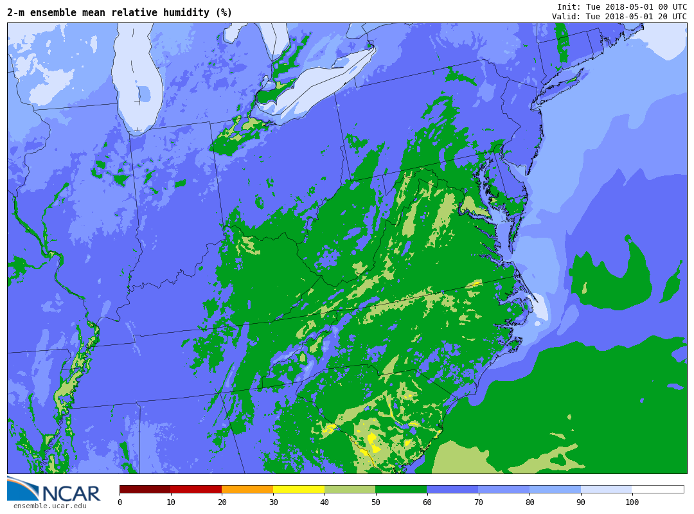This screenshot has height=514, width=694.
Task: Click the 'Init: Tue 2018-05-01 00 UTC' text
Action: (x=622, y=6)
